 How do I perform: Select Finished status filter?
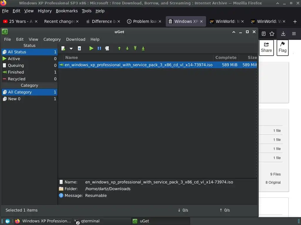[30, 72]
